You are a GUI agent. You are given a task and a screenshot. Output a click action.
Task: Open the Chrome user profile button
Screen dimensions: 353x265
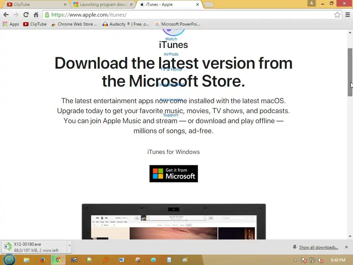pyautogui.click(x=312, y=3)
